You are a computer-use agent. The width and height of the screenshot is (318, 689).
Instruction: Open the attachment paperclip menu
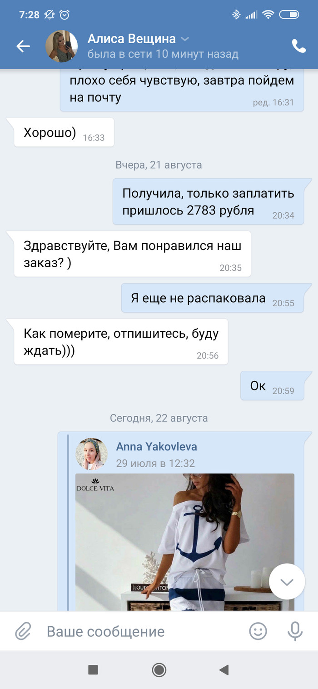click(x=23, y=631)
